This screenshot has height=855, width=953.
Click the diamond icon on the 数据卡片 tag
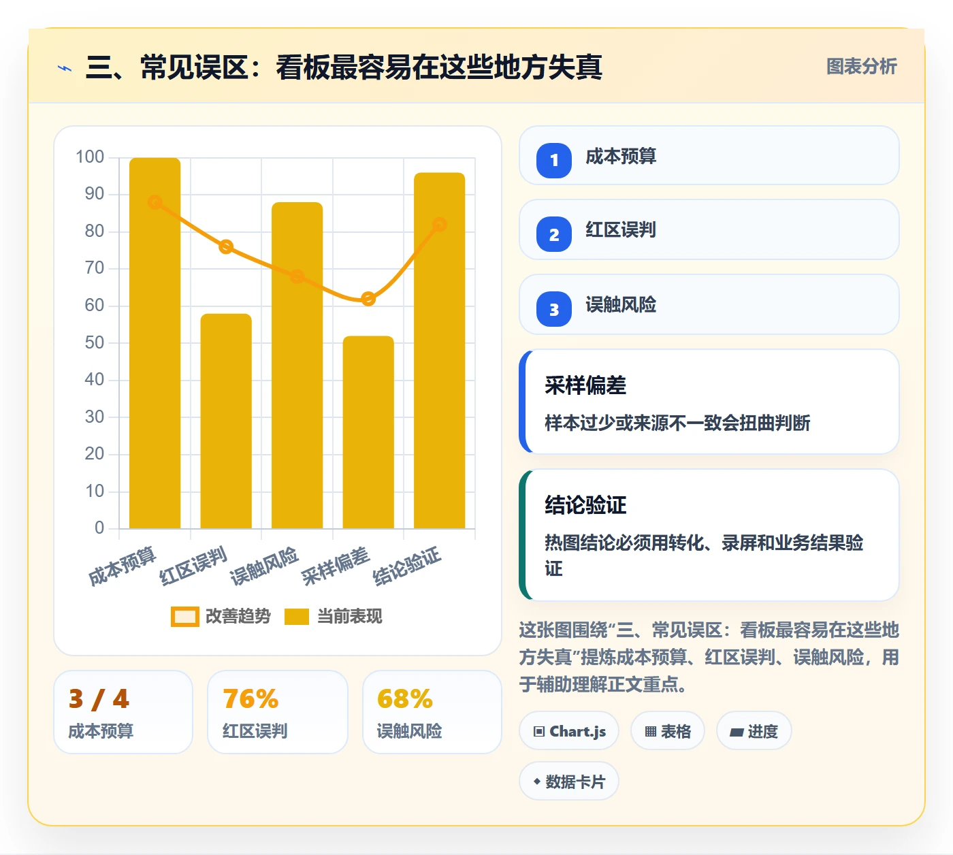[x=537, y=781]
